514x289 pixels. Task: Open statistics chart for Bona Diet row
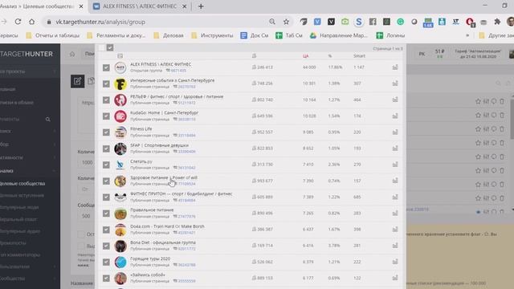point(395,246)
